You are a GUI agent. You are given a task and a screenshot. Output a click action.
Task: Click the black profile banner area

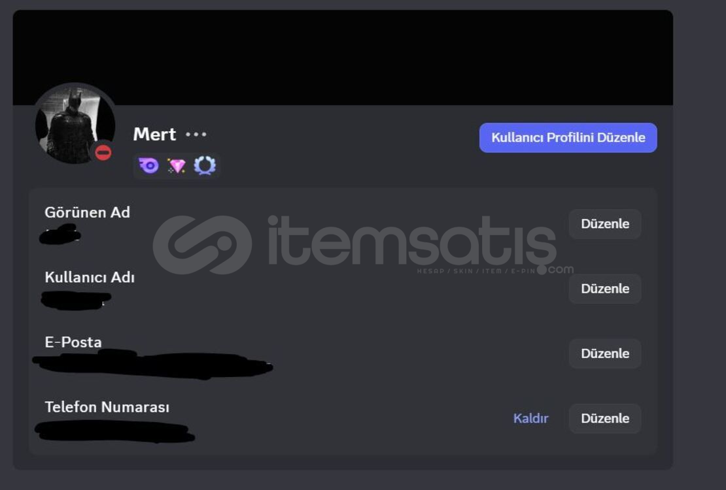point(343,57)
